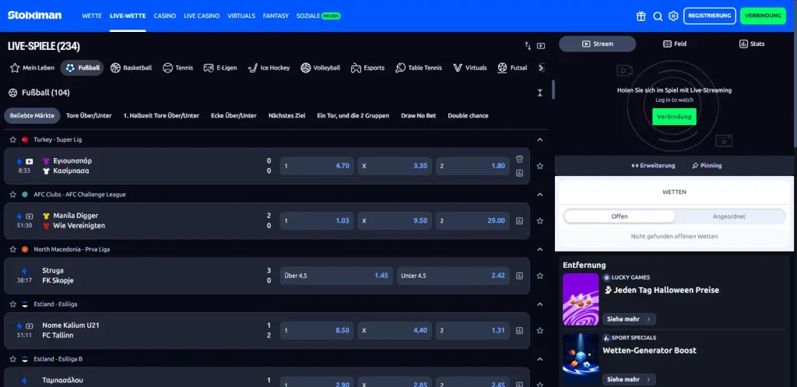The image size is (797, 387).
Task: Collapse the Turkey - Super Lig section
Action: click(540, 139)
